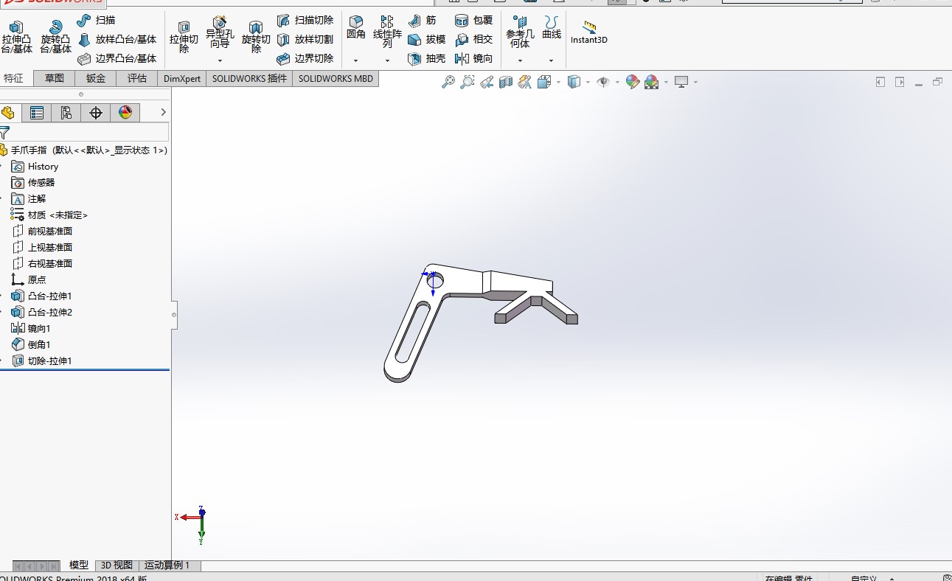Open the Curves (曲线) tool

pos(552,28)
